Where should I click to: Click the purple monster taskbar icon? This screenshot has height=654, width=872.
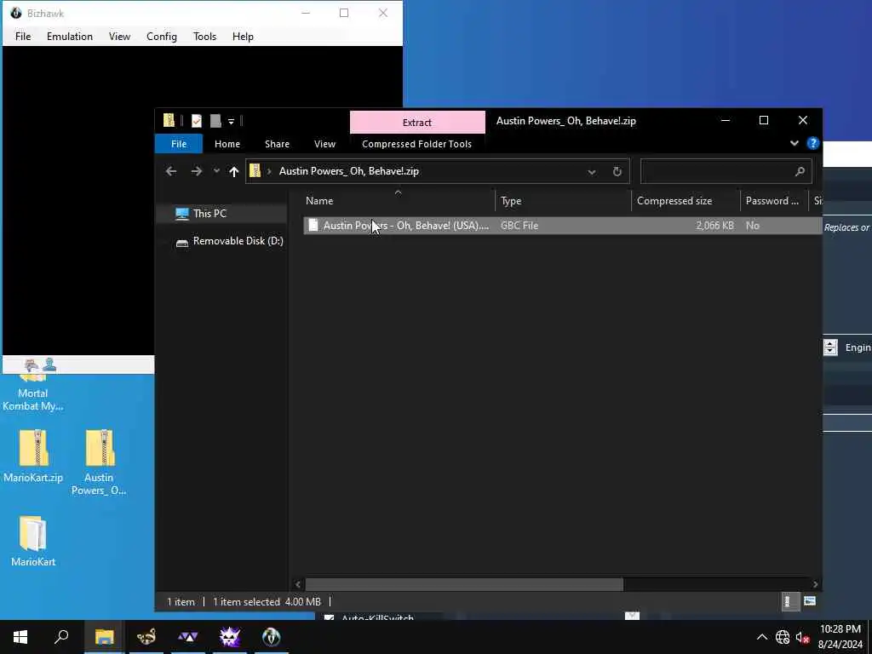(230, 637)
